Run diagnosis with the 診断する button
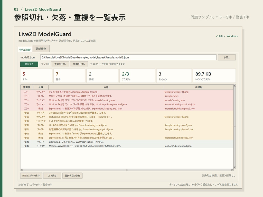Screen dimensions: 263x197 click(29, 64)
